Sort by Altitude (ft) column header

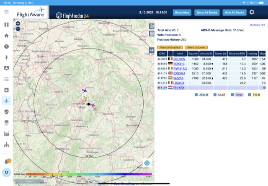(206, 54)
